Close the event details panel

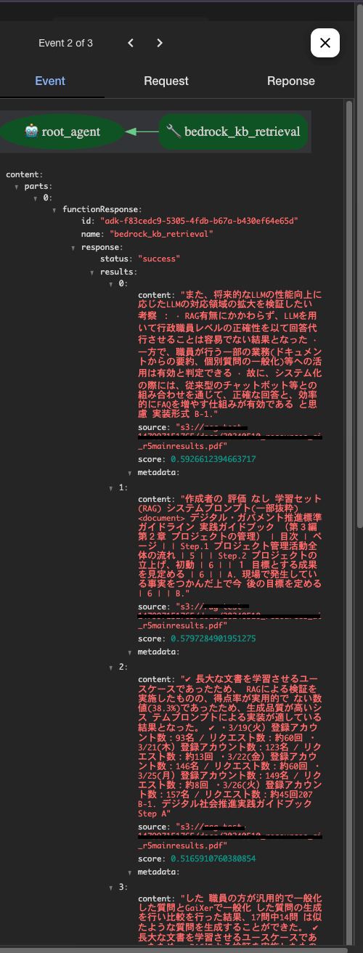pos(325,43)
